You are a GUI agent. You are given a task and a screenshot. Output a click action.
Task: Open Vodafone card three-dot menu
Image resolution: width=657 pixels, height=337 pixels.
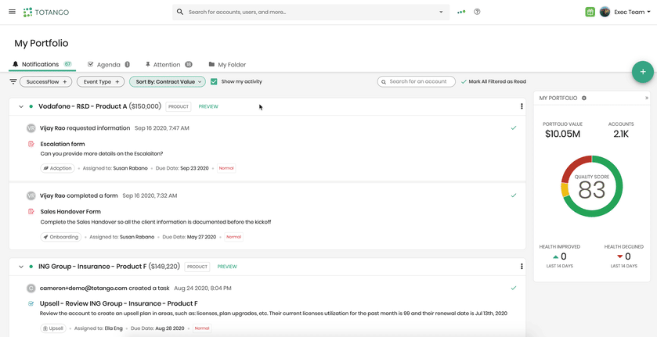(522, 106)
